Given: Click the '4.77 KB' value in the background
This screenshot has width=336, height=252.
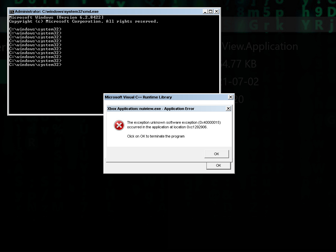Looking at the screenshot, I should point(239,64).
